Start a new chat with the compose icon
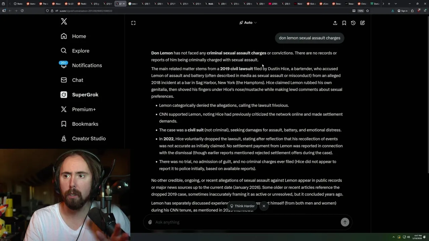This screenshot has height=241, width=429. (x=362, y=23)
